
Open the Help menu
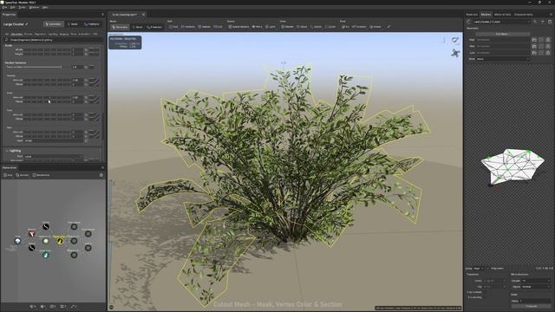pos(45,7)
